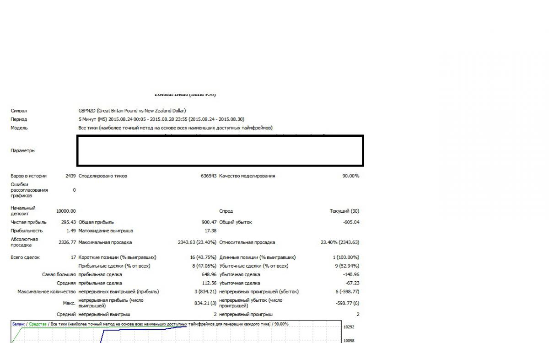Click the 'Длинные позиции (% выигравших)' label

point(258,257)
